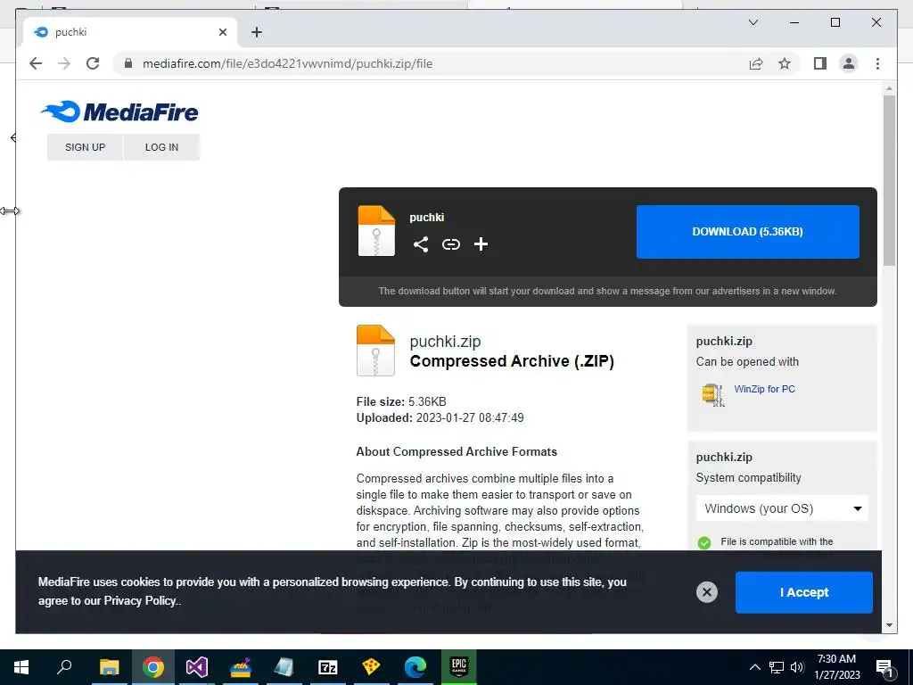Open the Privacy Policy link
Screen dimensions: 913x685
click(x=140, y=600)
